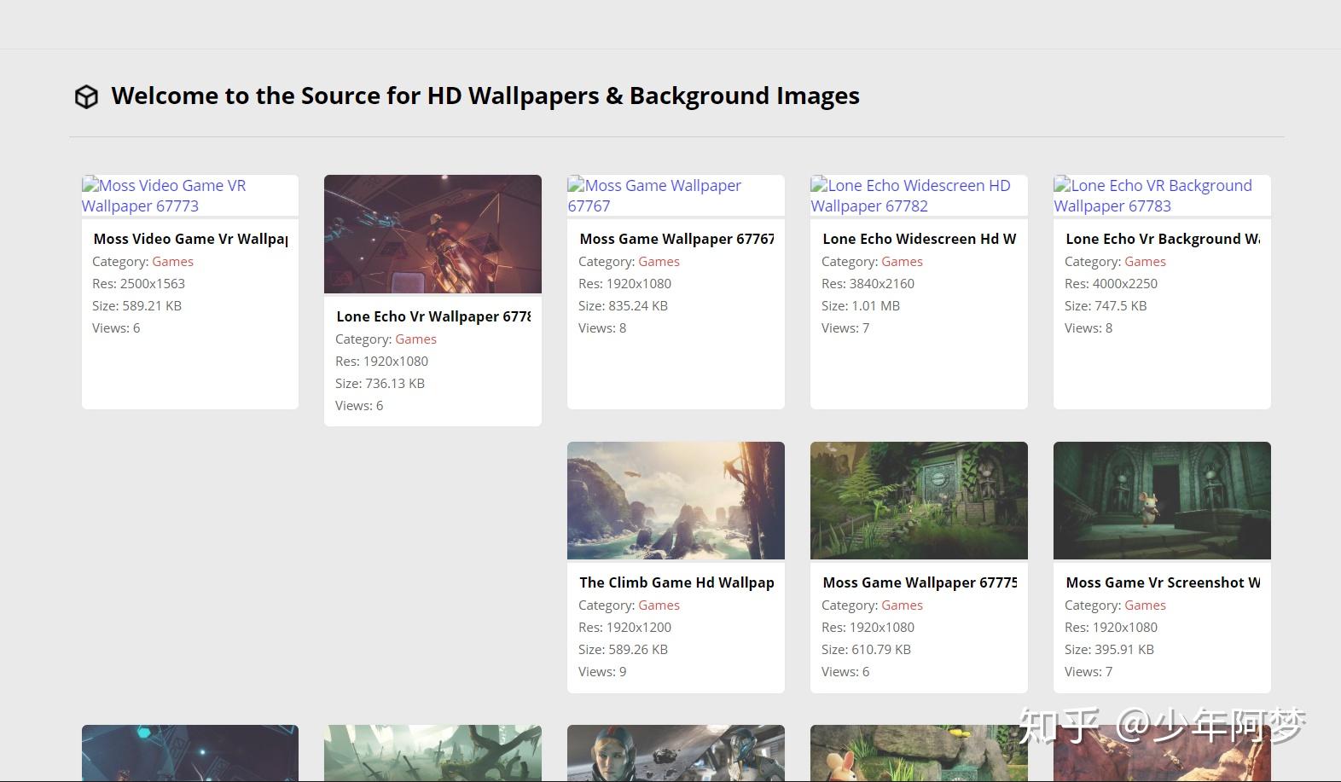Open The Climb game thumbnail image
The width and height of the screenshot is (1341, 782).
tap(676, 501)
